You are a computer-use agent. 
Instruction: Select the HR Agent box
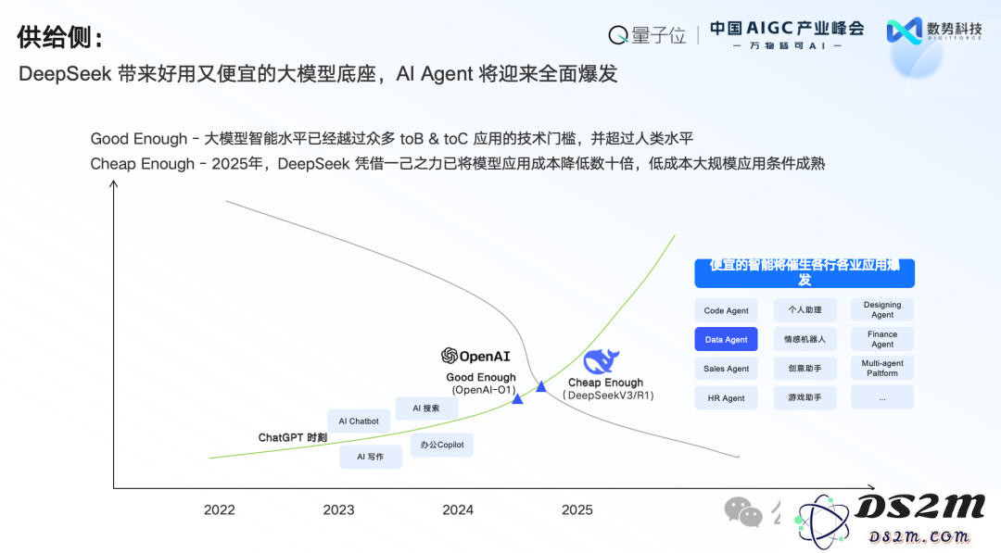point(727,398)
